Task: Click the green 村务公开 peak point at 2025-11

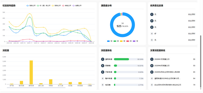Action: click(x=30, y=17)
